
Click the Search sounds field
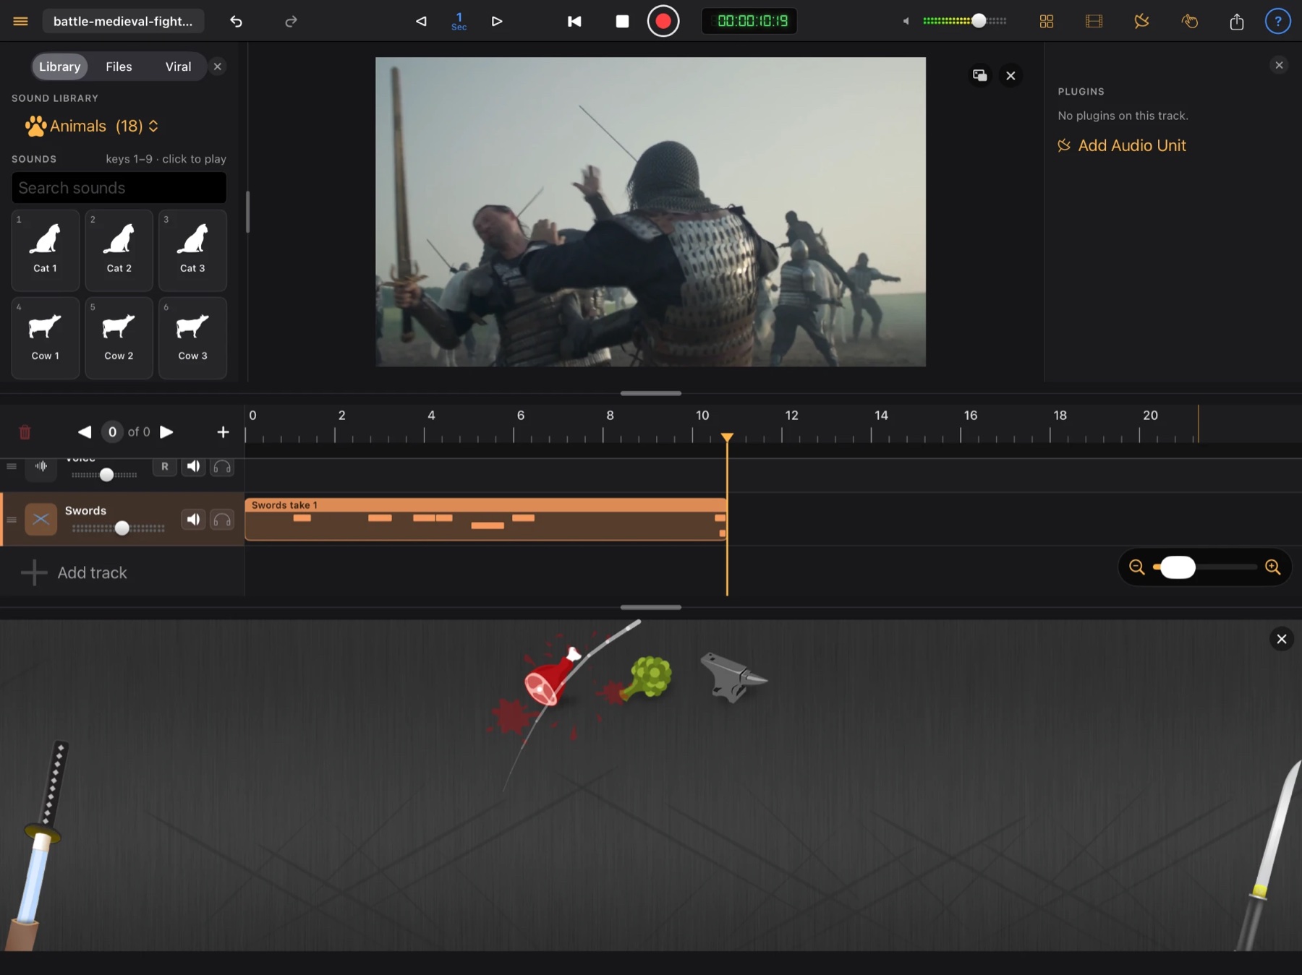(119, 188)
